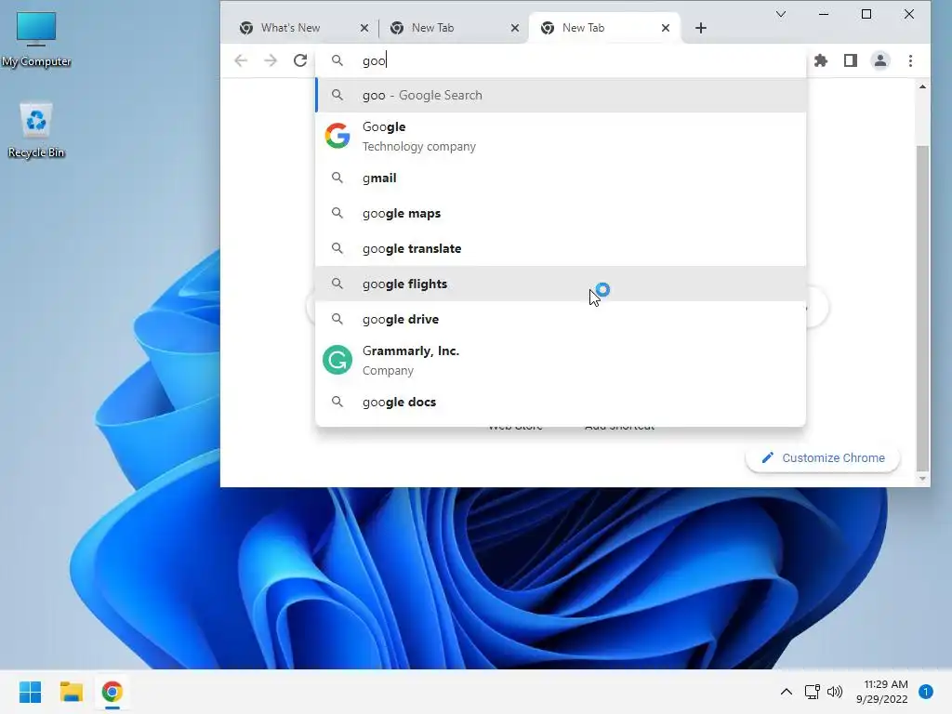Click the vertical scrollbar thumb
The width and height of the screenshot is (952, 714).
pos(922,308)
